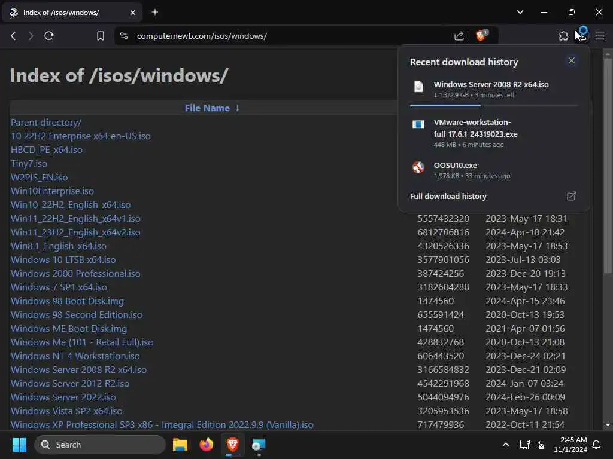The width and height of the screenshot is (613, 459).
Task: Click the size value 5557432320
Action: (x=444, y=218)
